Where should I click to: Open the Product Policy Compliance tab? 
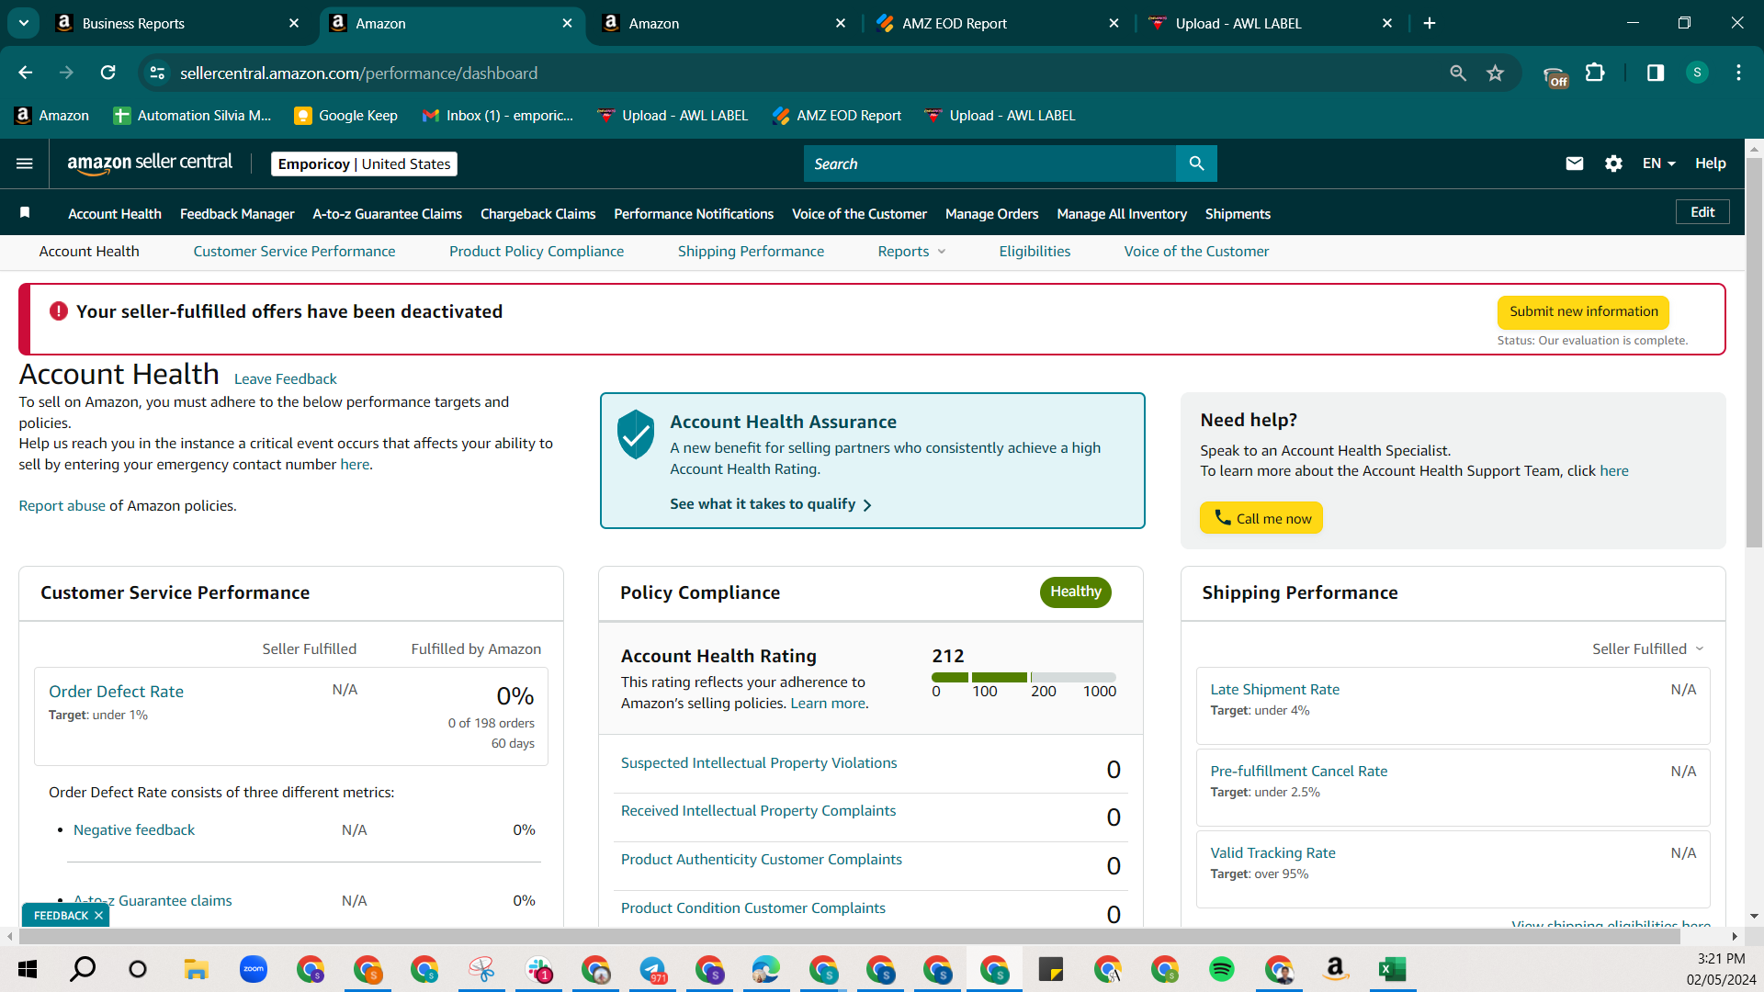(537, 251)
